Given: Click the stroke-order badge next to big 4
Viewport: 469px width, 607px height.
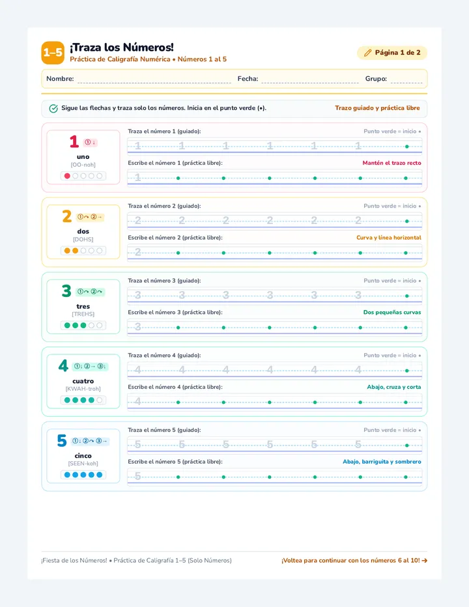Looking at the screenshot, I should [x=91, y=366].
